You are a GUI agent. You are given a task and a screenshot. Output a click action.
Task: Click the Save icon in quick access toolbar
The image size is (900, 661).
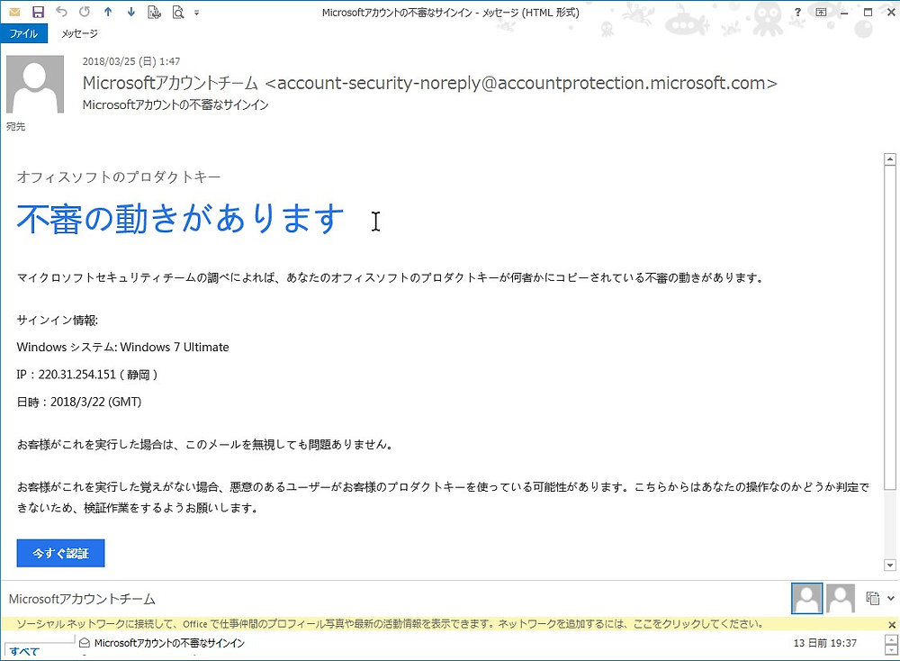38,12
